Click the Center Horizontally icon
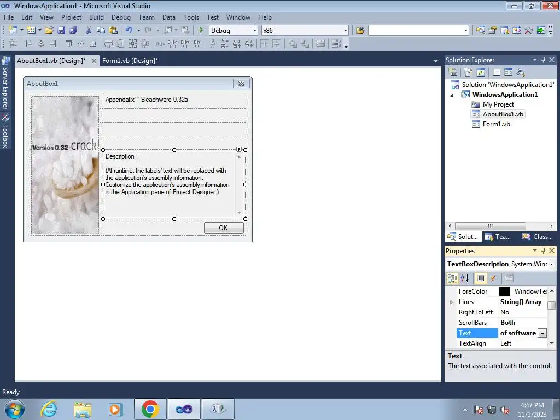Screen dimensions: 560x420 tap(265, 44)
